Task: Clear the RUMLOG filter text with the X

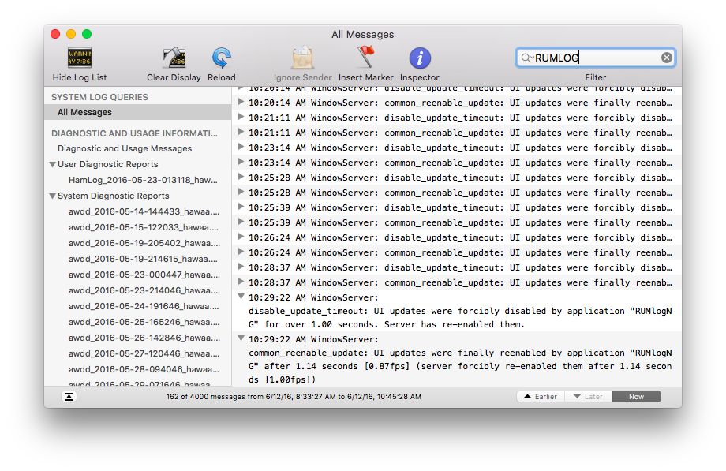Action: pos(666,58)
